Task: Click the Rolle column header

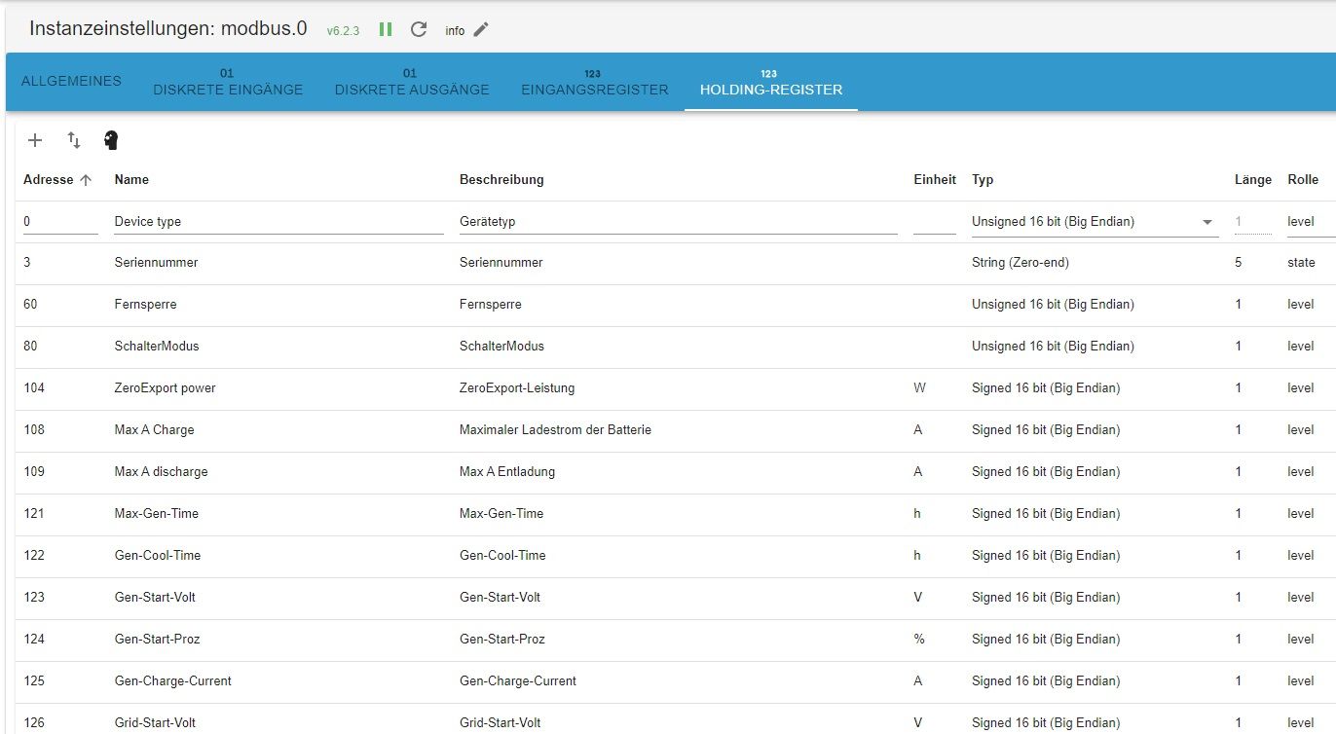Action: coord(1303,180)
